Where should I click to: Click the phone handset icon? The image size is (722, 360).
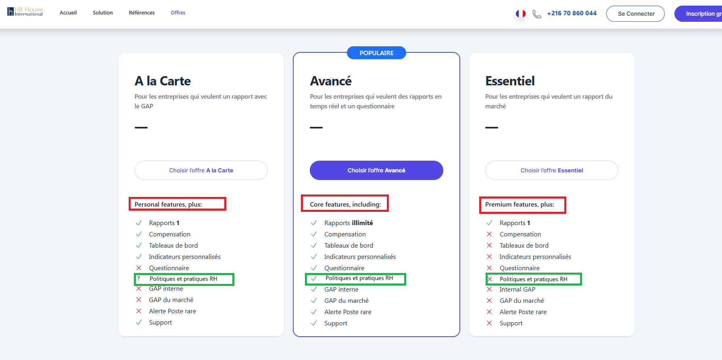[536, 14]
